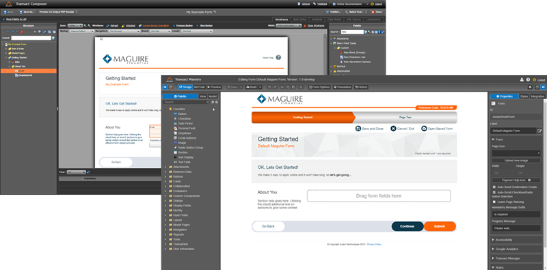Expand the Containers palette folder

[x=165, y=191]
